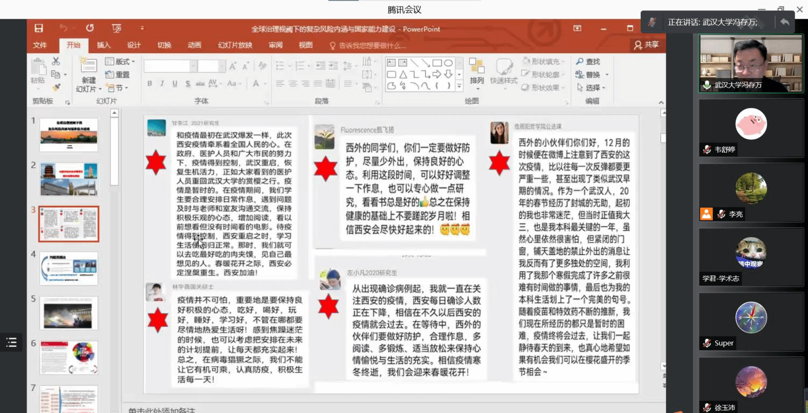Open the 幻灯片放映 (Slide Show) tab
808x413 pixels.
(235, 45)
